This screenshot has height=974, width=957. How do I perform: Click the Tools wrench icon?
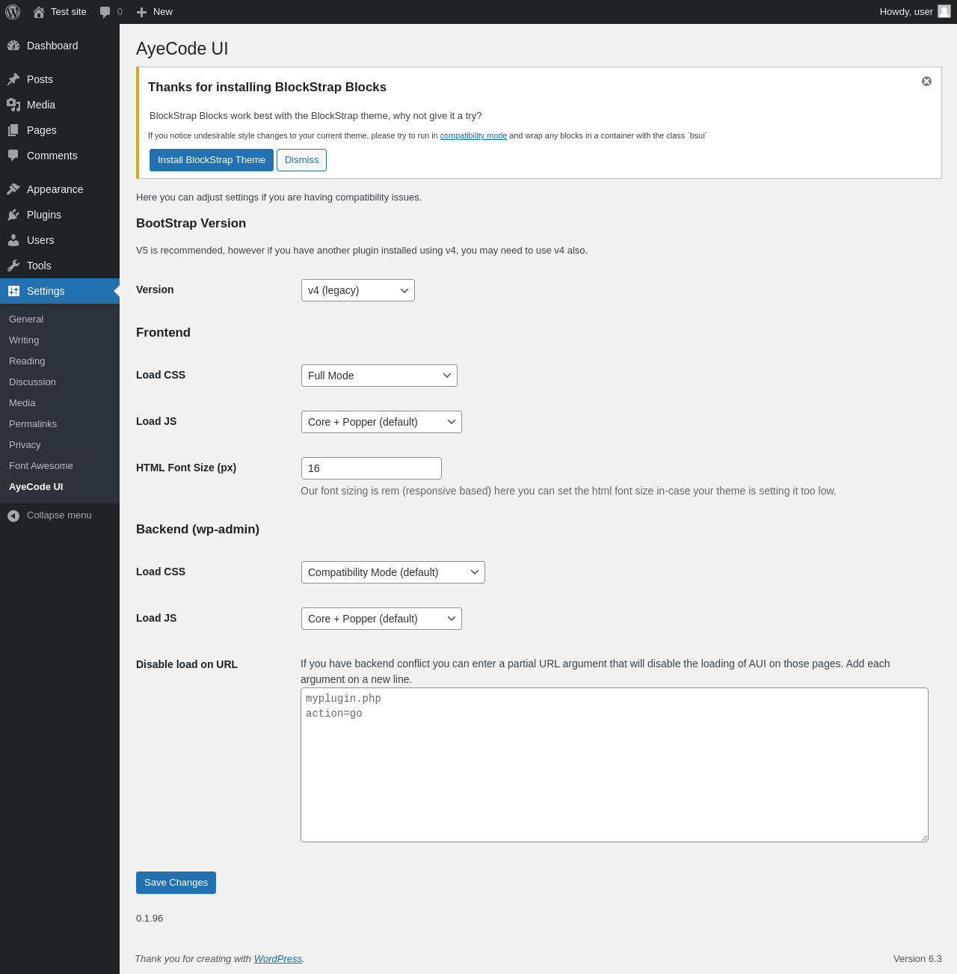13,266
